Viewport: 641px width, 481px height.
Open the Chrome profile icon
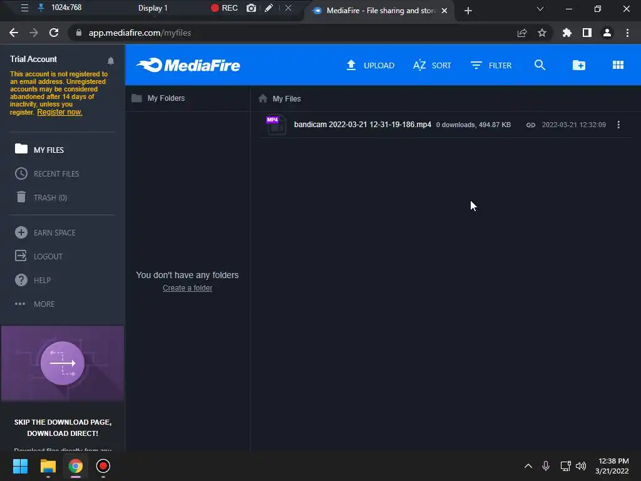[607, 33]
